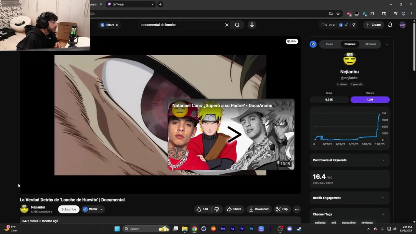Click Nejianbu name in vidIQ panel

click(x=349, y=72)
